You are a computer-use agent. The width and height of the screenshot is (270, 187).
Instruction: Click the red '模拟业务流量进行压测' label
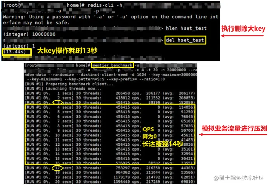pyautogui.click(x=234, y=128)
